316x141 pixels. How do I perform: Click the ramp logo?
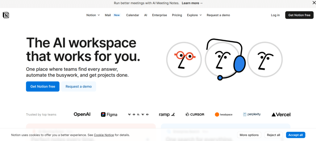click(x=167, y=114)
